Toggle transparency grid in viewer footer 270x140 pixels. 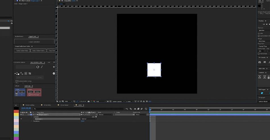(111, 102)
